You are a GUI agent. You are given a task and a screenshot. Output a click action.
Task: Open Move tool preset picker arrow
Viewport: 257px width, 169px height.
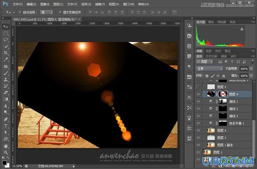click(14, 12)
